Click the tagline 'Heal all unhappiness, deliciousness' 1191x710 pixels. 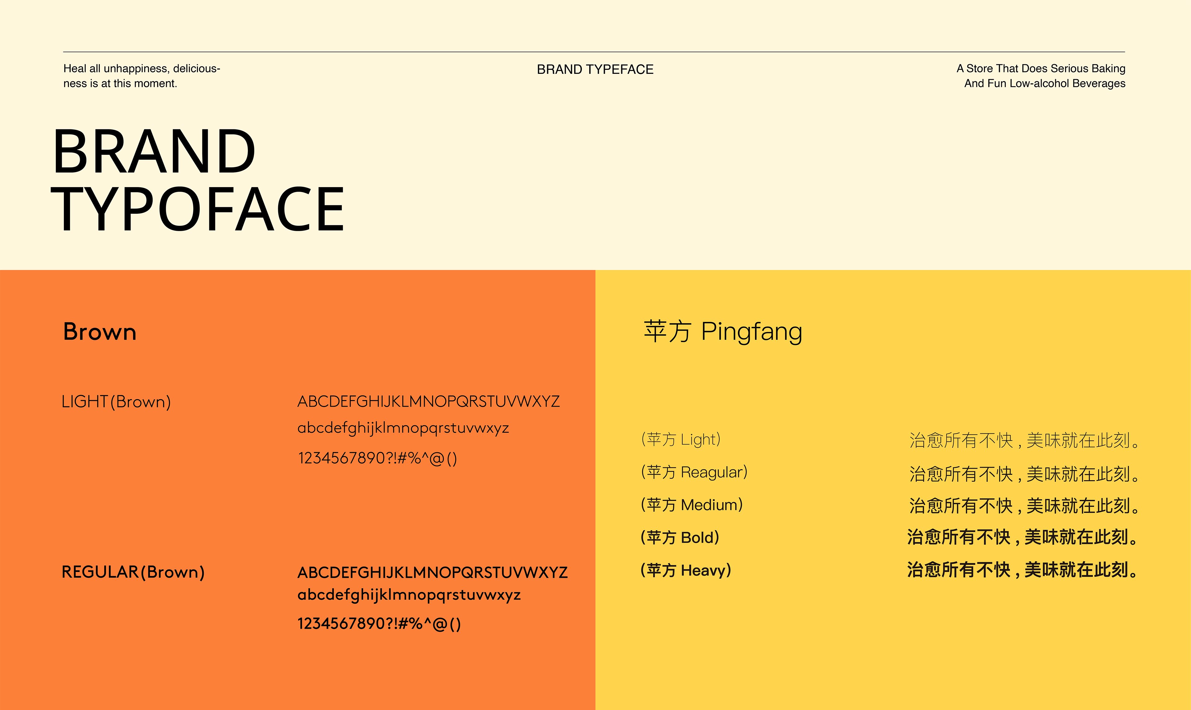[x=141, y=76]
